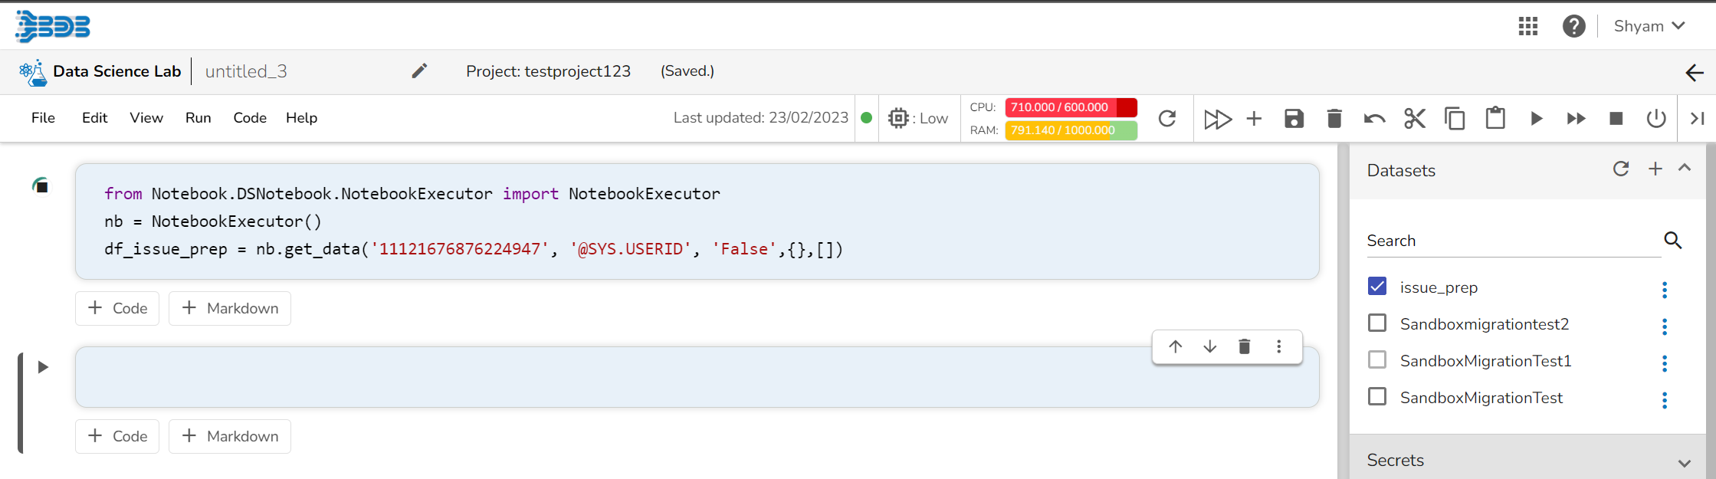Screen dimensions: 1716x479
Task: Click the pencil icon to rename notebook
Action: [419, 71]
